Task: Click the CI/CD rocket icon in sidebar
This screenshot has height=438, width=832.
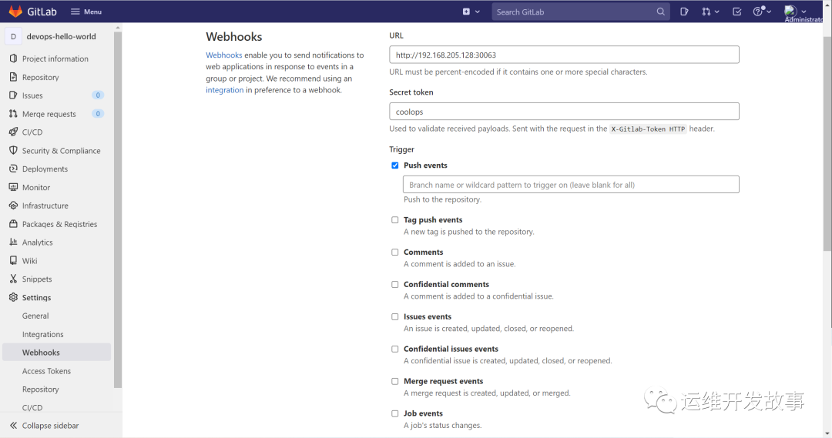Action: [x=13, y=132]
